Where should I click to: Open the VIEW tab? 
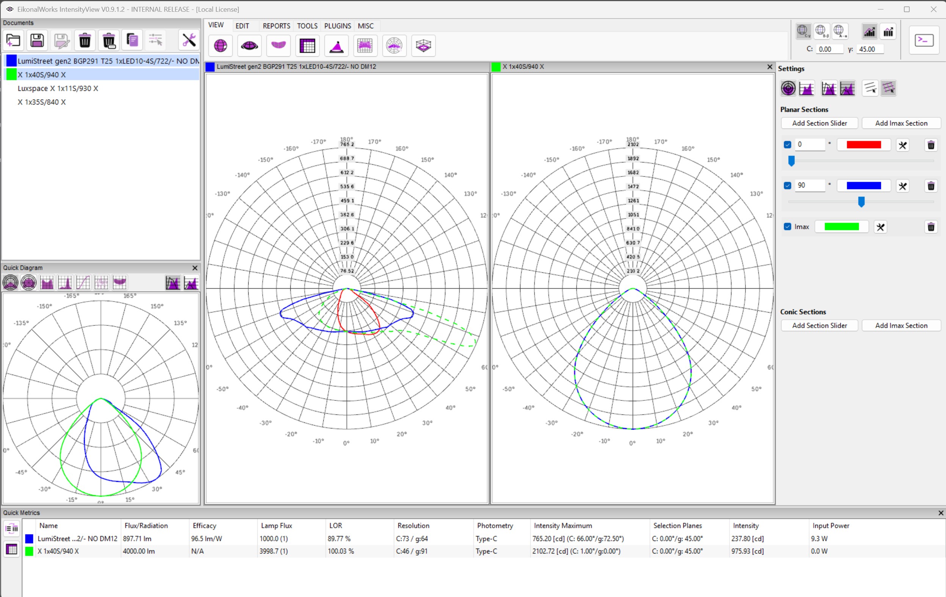pyautogui.click(x=216, y=25)
